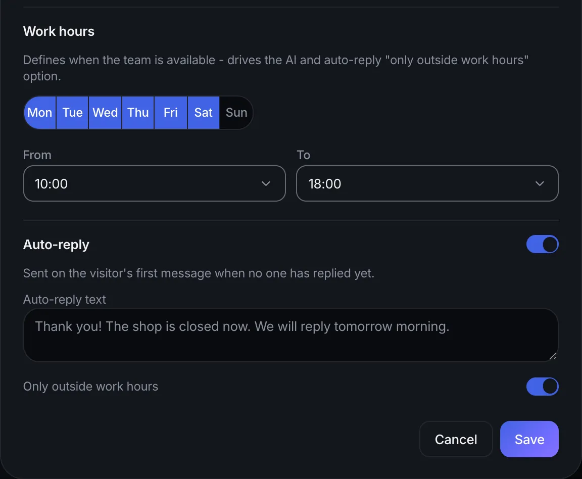Toggle Friday in work days
Viewport: 582px width, 479px height.
tap(171, 113)
